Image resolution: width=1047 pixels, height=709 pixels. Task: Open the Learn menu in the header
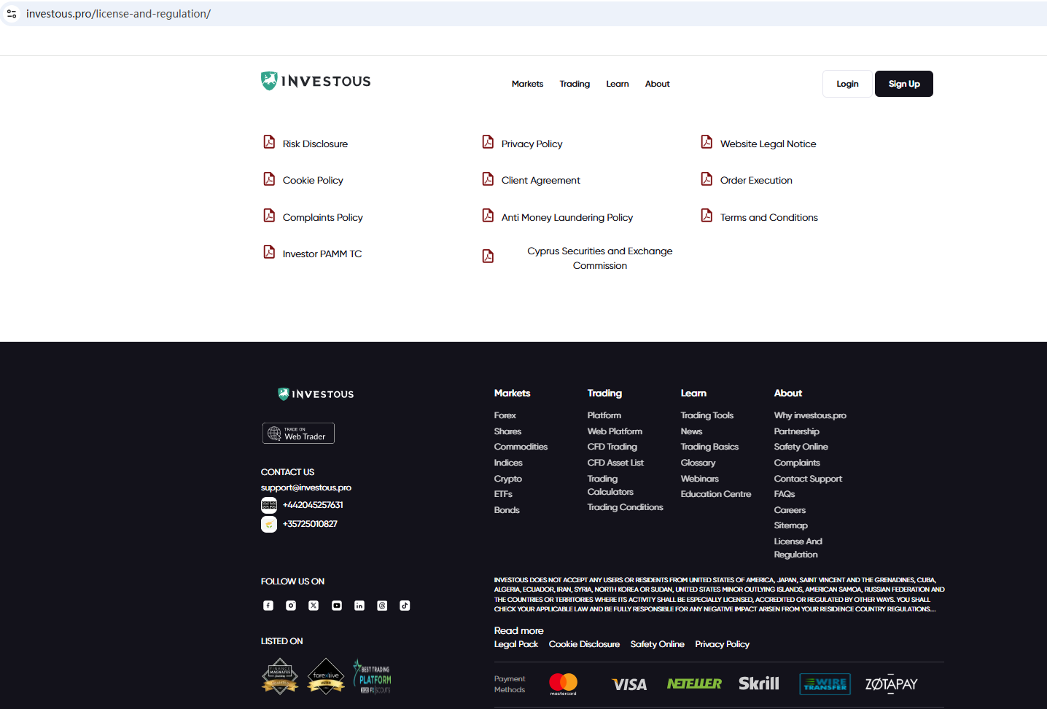click(618, 84)
